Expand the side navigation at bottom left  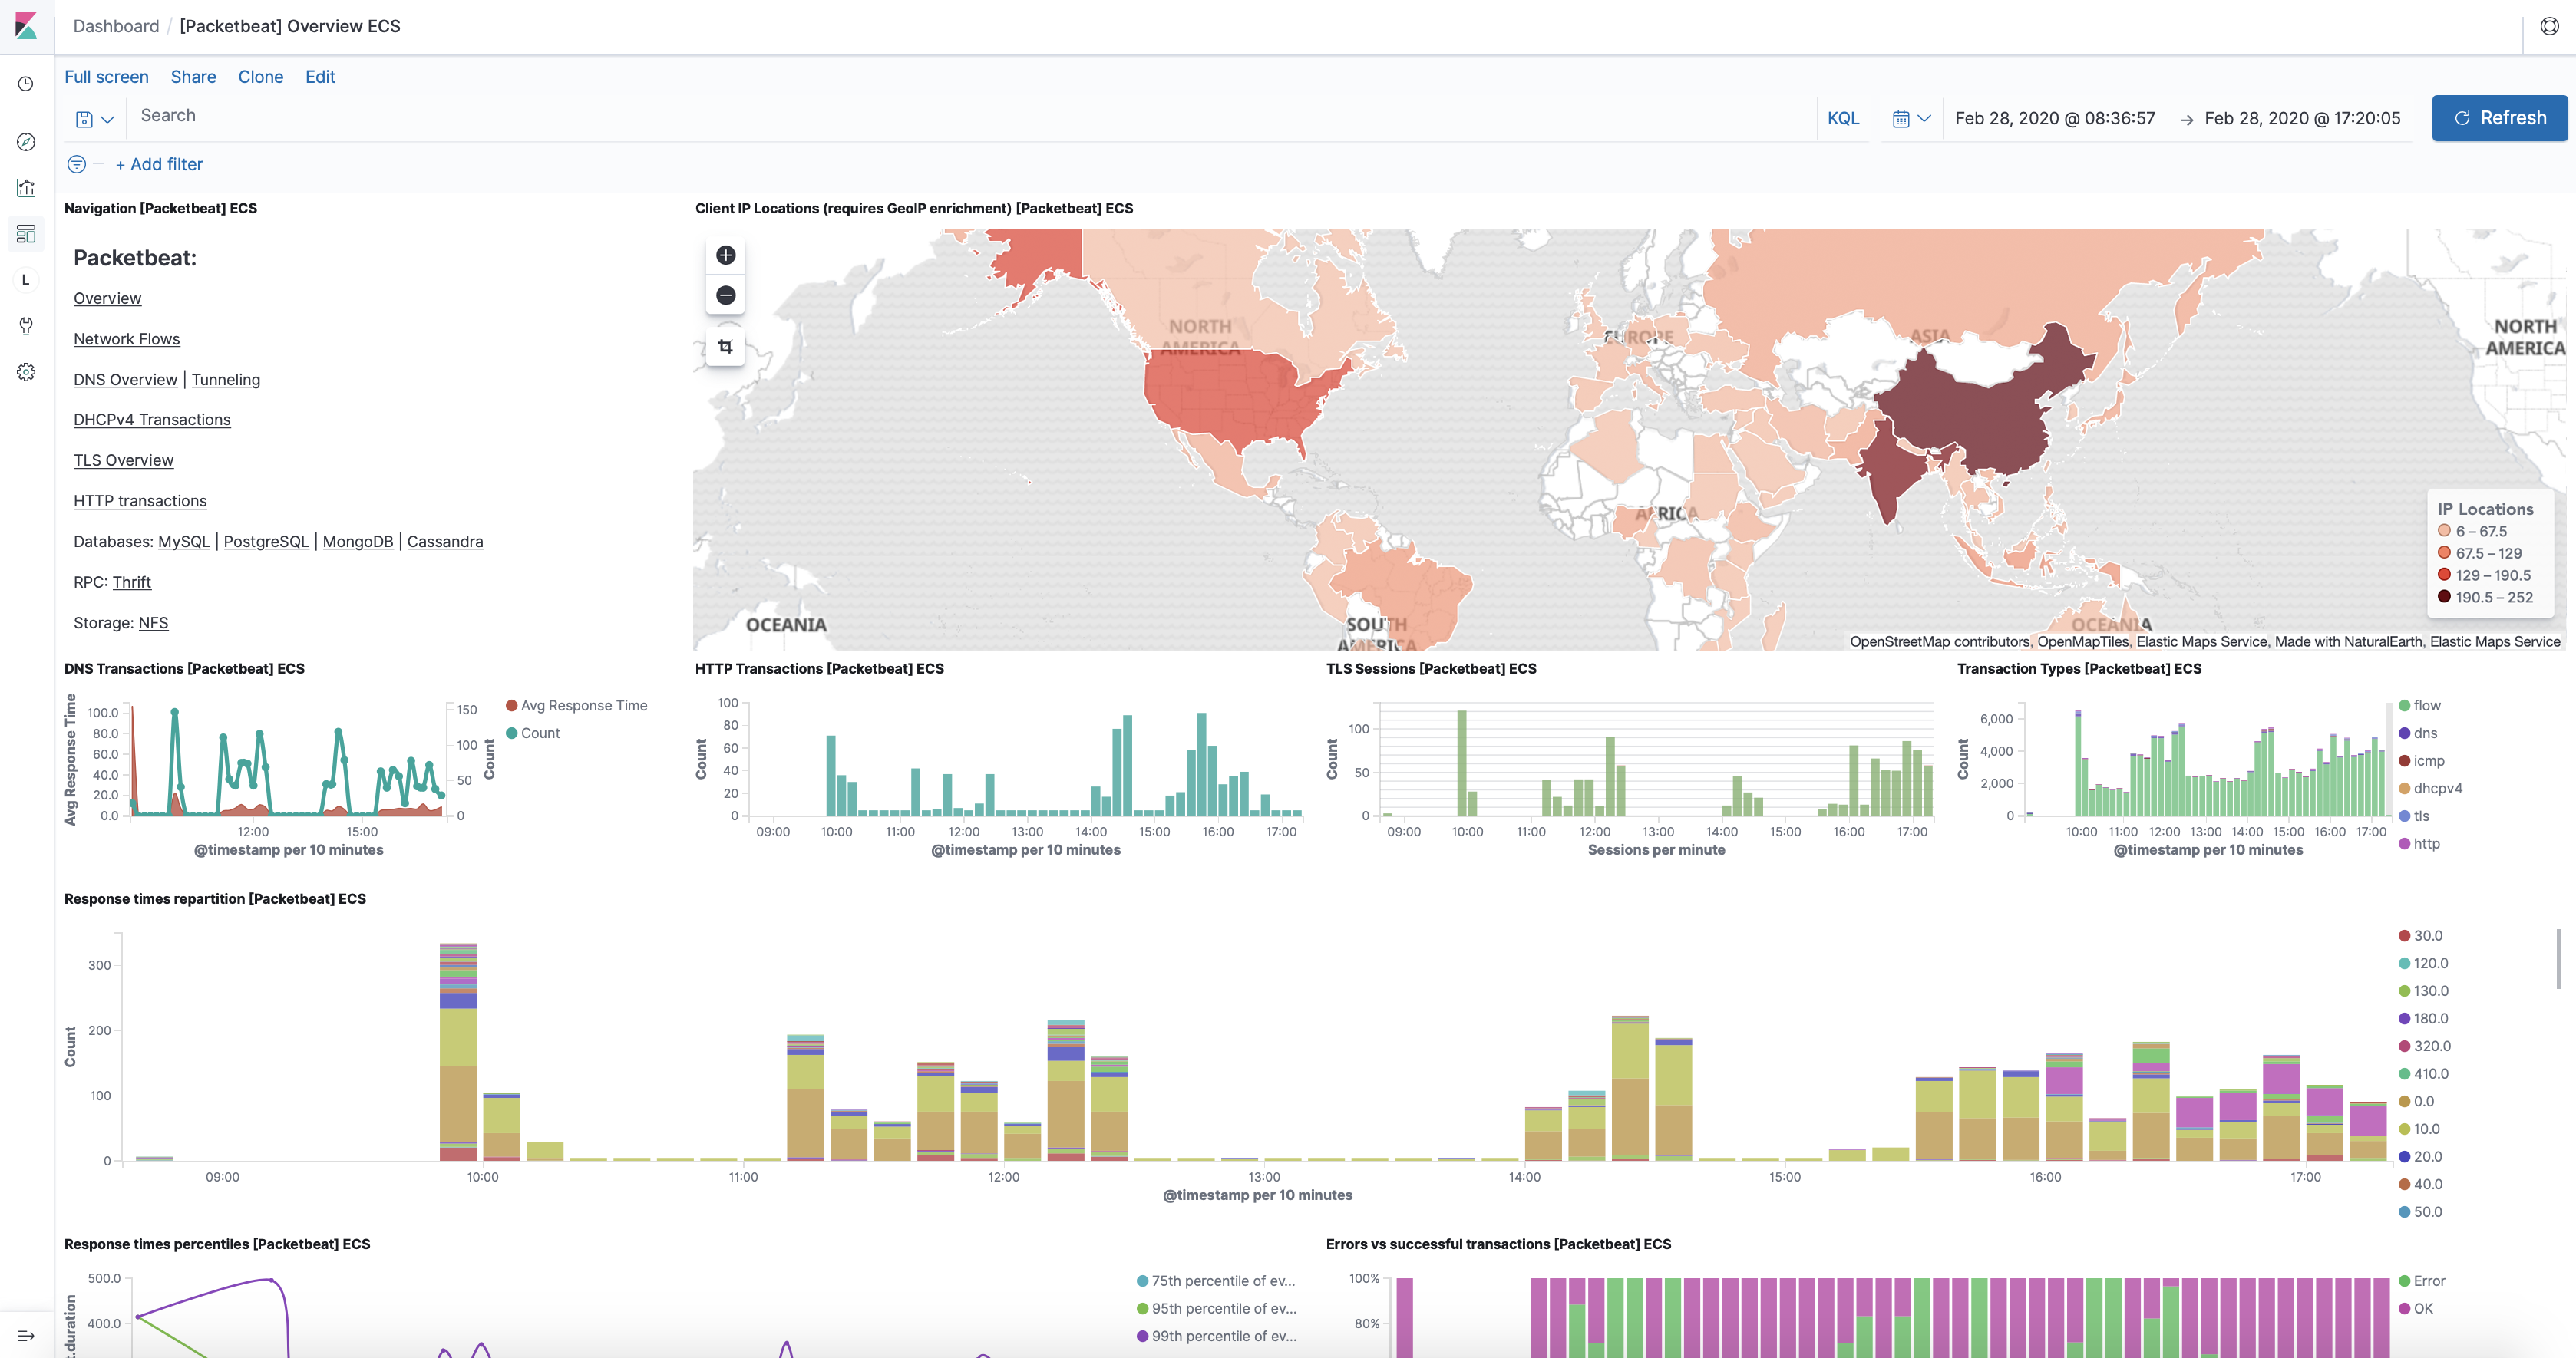(26, 1335)
